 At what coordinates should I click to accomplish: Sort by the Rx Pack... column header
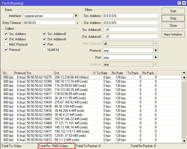(x=149, y=73)
